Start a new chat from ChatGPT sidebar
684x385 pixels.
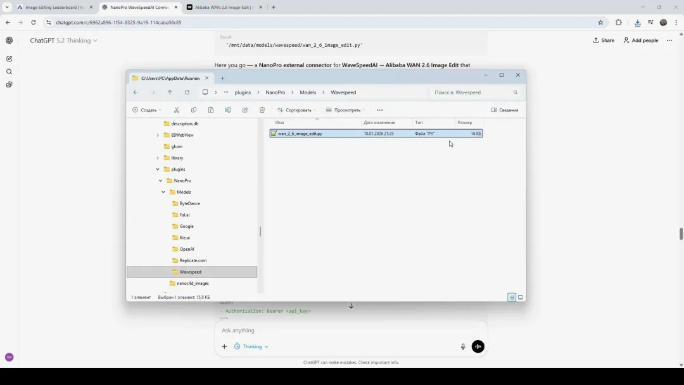[9, 58]
